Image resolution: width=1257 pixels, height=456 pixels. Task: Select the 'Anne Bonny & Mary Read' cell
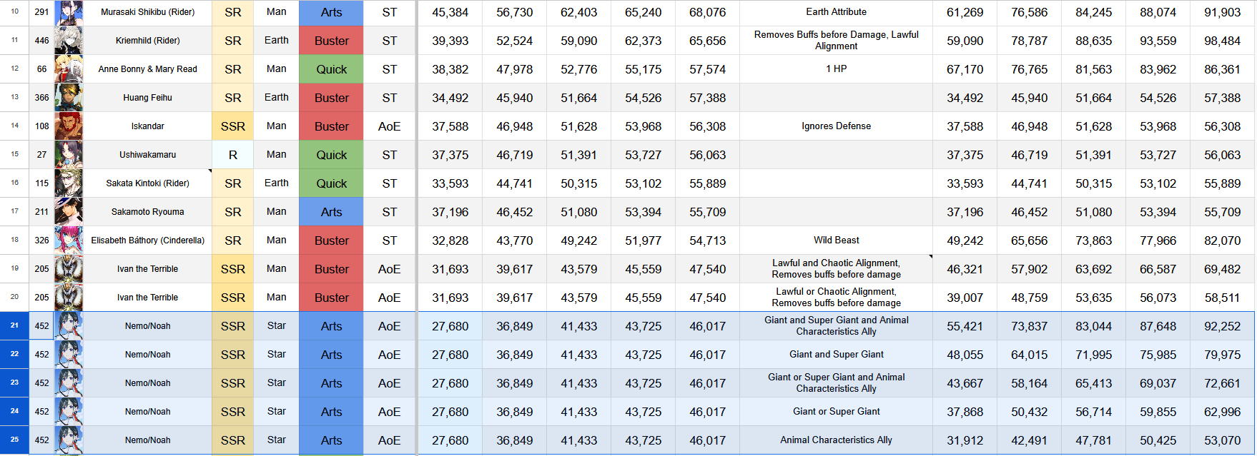[x=147, y=69]
